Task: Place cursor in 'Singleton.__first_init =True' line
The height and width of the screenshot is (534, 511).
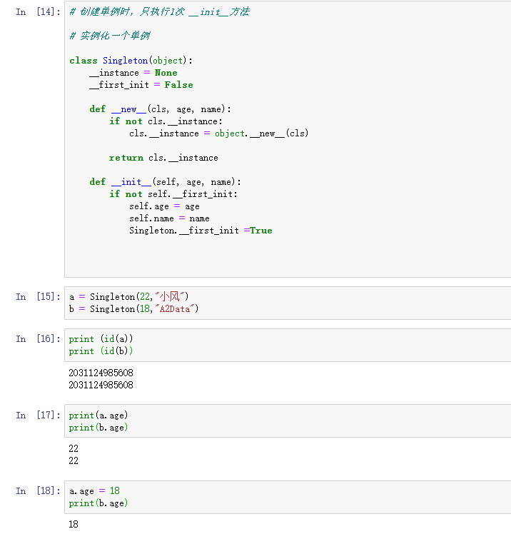Action: click(x=201, y=231)
